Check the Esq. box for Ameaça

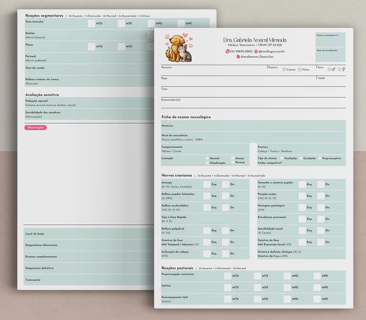(x=207, y=183)
